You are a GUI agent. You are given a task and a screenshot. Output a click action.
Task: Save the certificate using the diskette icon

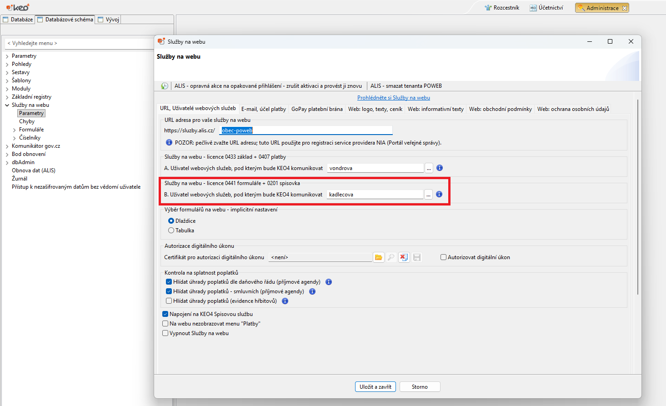(x=416, y=257)
